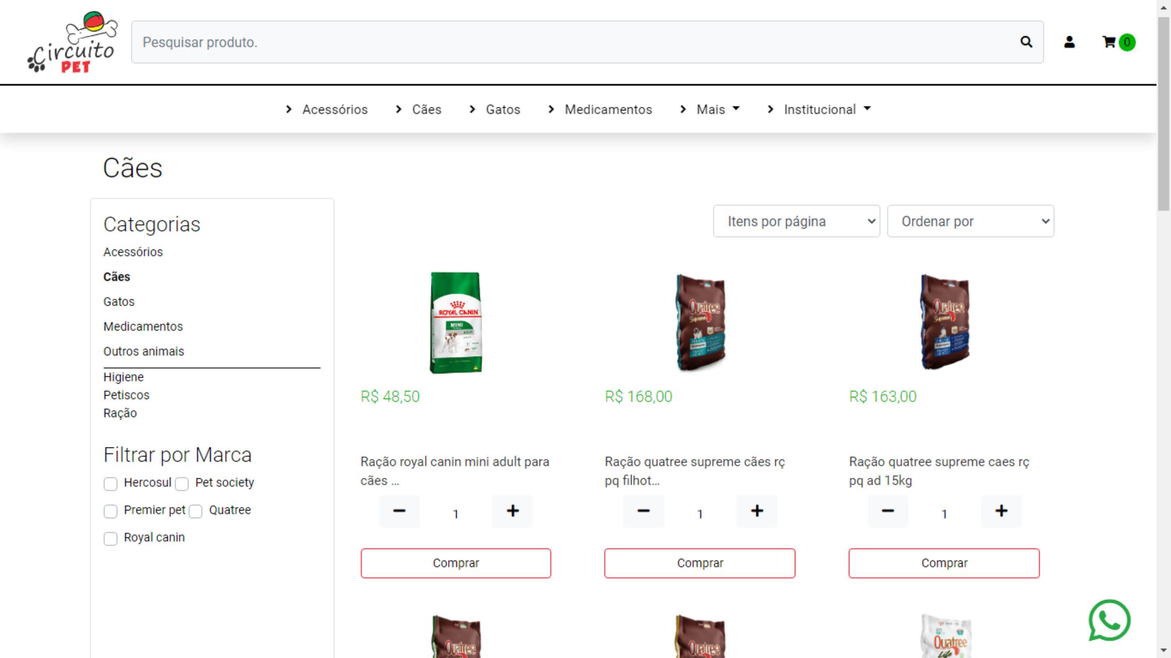Image resolution: width=1171 pixels, height=658 pixels.
Task: Open the Itens por página dropdown
Action: click(x=797, y=221)
